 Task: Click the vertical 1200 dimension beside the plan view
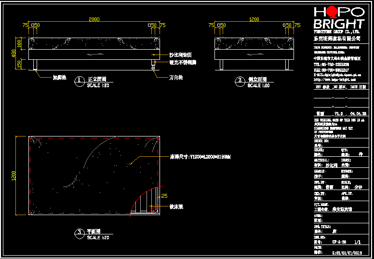14,176
